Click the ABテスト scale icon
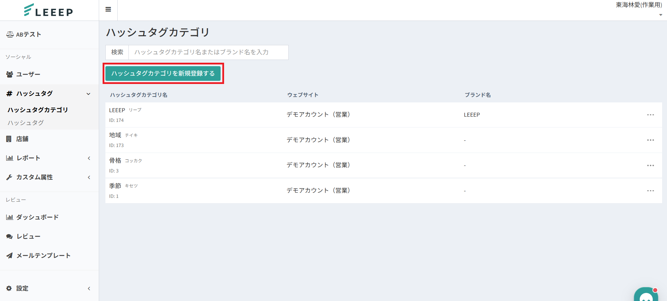This screenshot has width=667, height=301. (10, 34)
